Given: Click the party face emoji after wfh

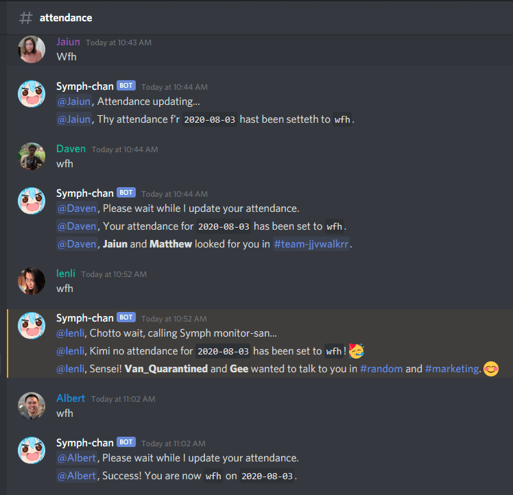Looking at the screenshot, I should [x=356, y=351].
